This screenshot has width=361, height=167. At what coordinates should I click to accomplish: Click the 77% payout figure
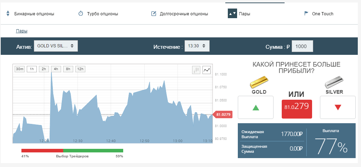pos(331,146)
